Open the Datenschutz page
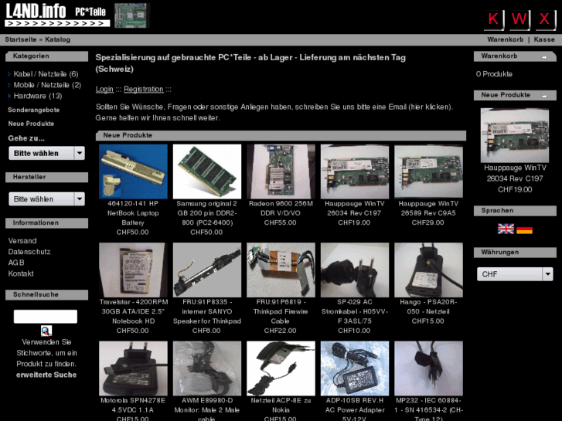This screenshot has width=562, height=421. point(29,252)
